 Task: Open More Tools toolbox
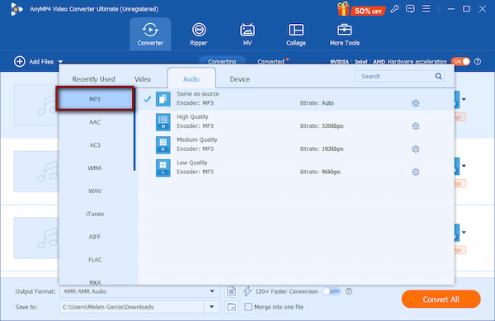[x=344, y=34]
